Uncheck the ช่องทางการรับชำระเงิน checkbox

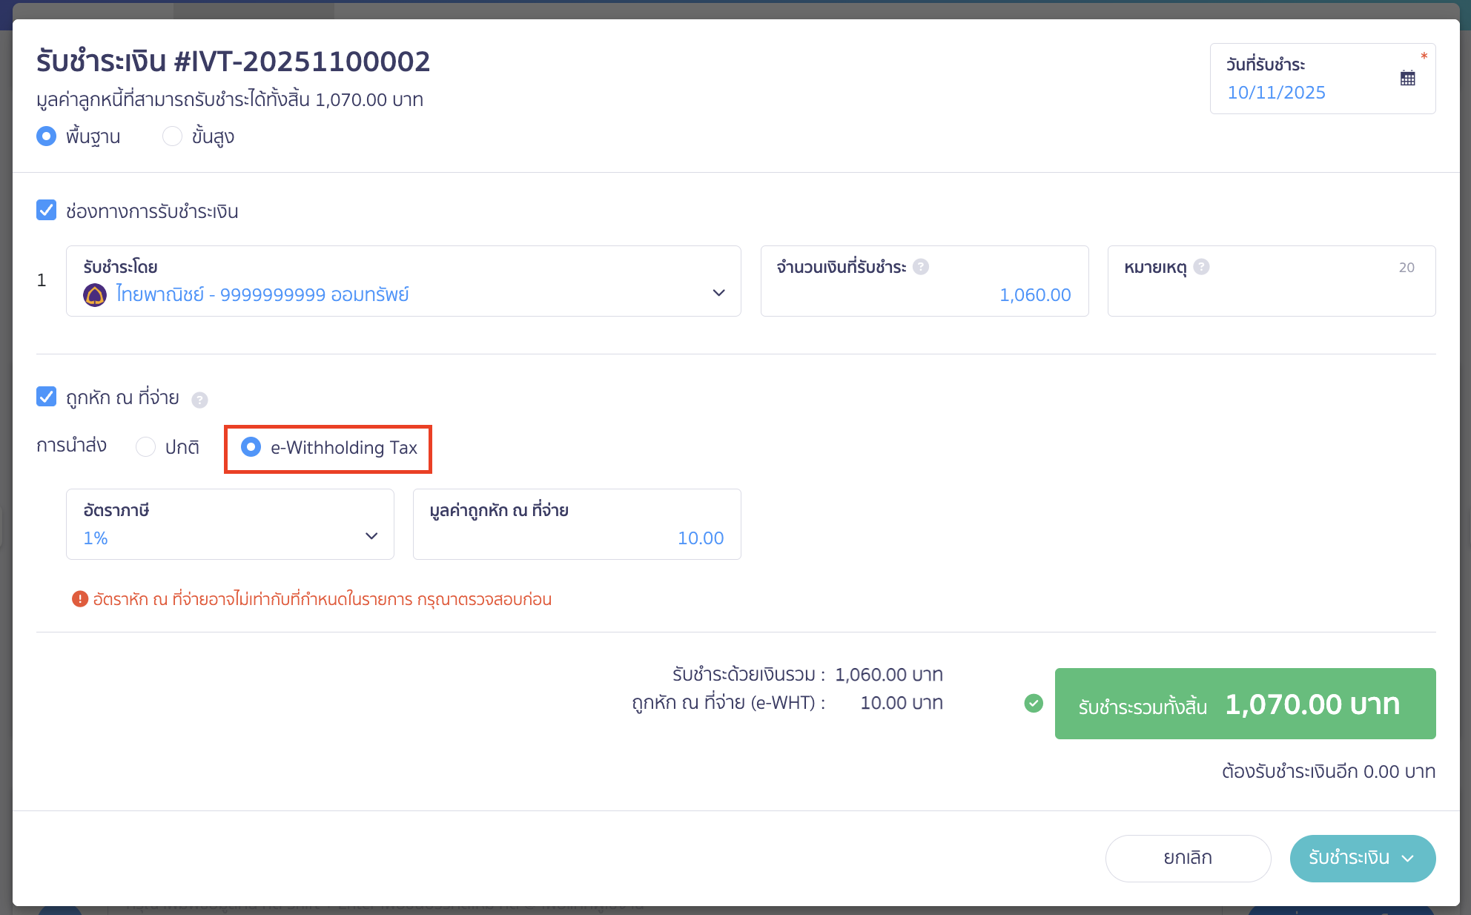tap(46, 210)
